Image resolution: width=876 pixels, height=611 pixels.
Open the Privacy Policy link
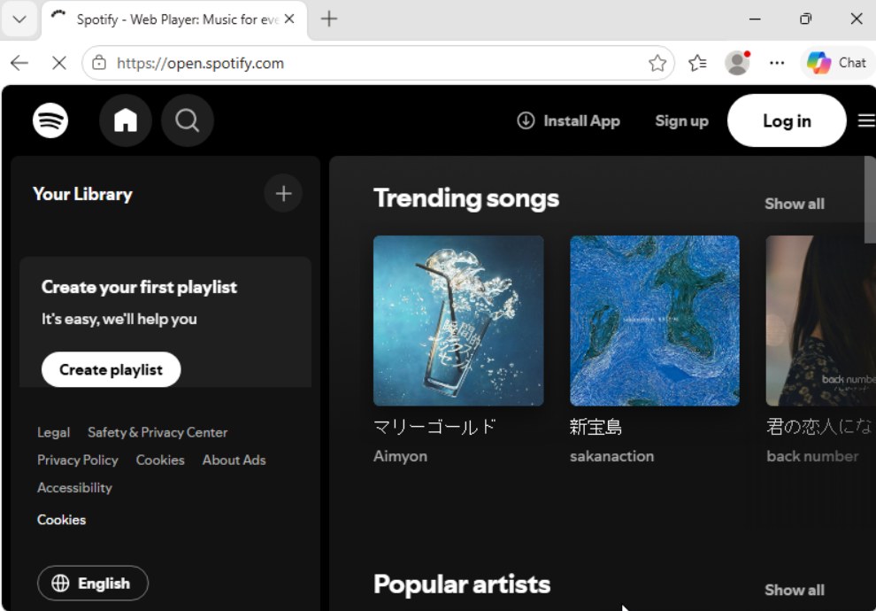point(78,460)
